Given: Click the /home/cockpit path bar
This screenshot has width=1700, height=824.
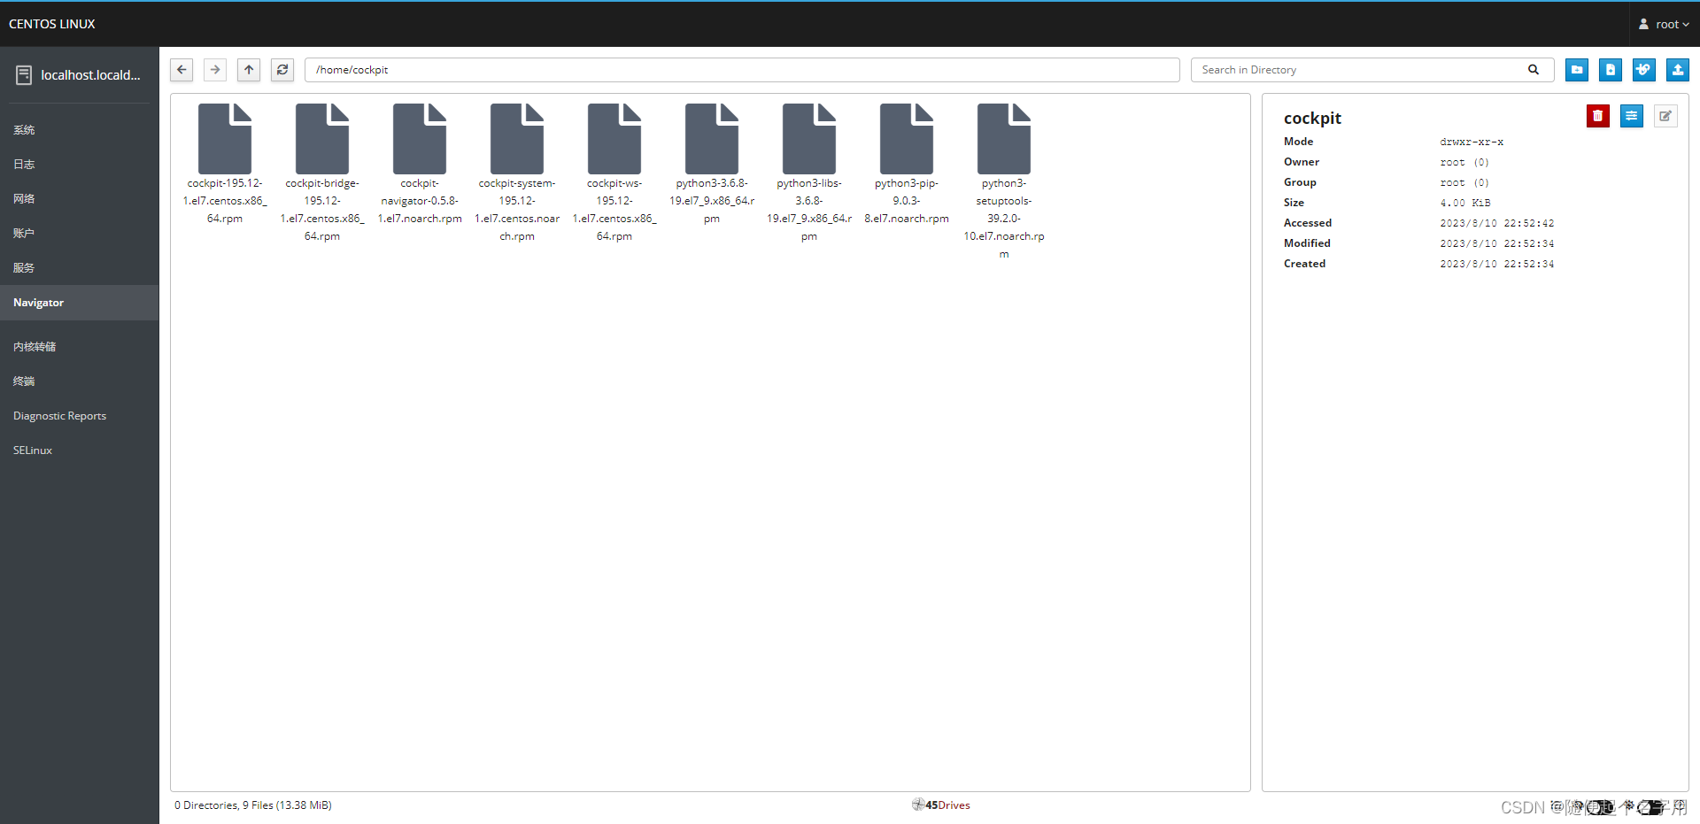Looking at the screenshot, I should tap(742, 69).
